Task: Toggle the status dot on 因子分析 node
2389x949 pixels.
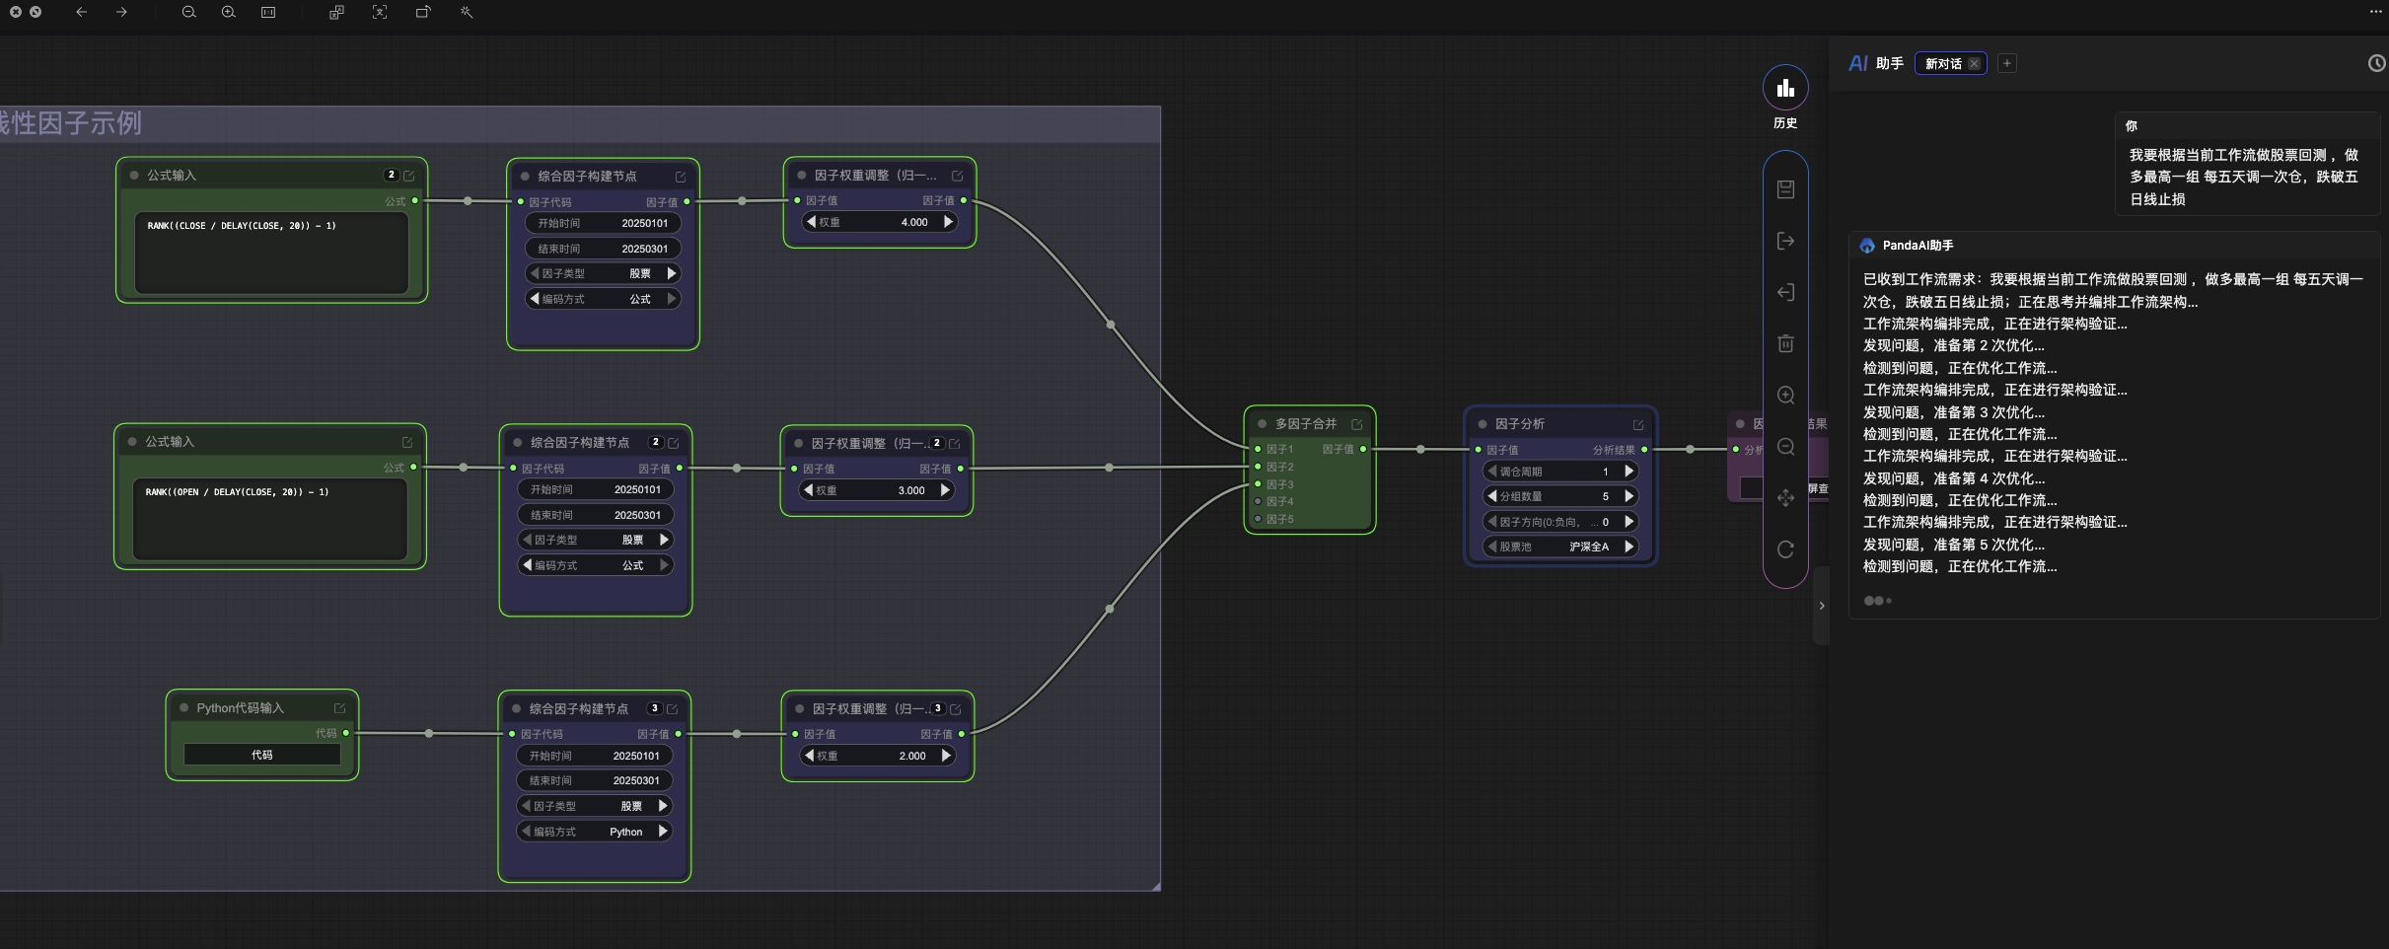Action: [1482, 423]
